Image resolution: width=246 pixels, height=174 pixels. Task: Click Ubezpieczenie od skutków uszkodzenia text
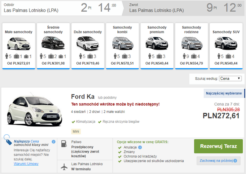(154, 161)
